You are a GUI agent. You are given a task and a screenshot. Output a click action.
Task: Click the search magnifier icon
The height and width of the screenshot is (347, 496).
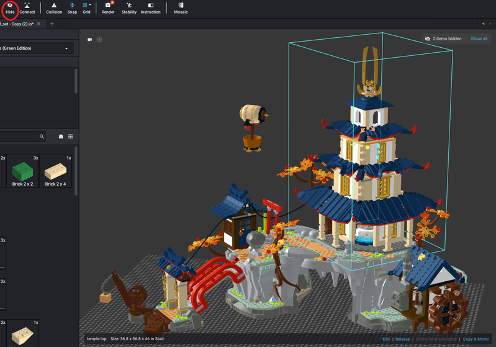coord(42,137)
